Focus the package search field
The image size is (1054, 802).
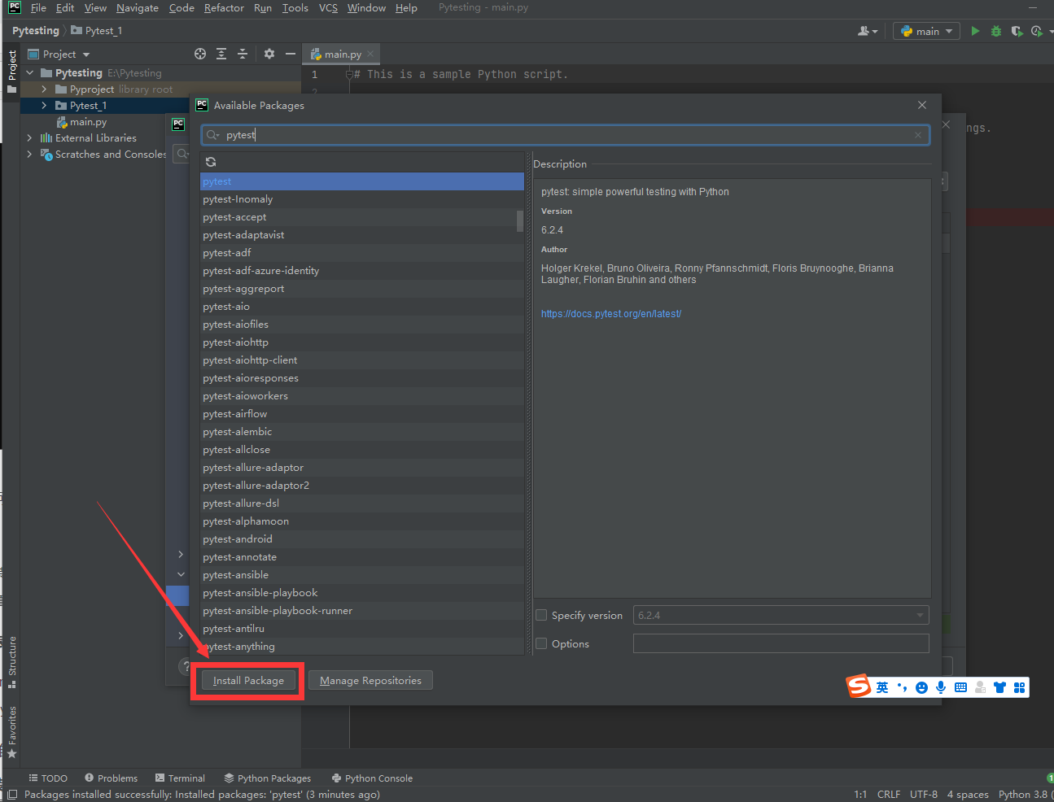click(566, 135)
